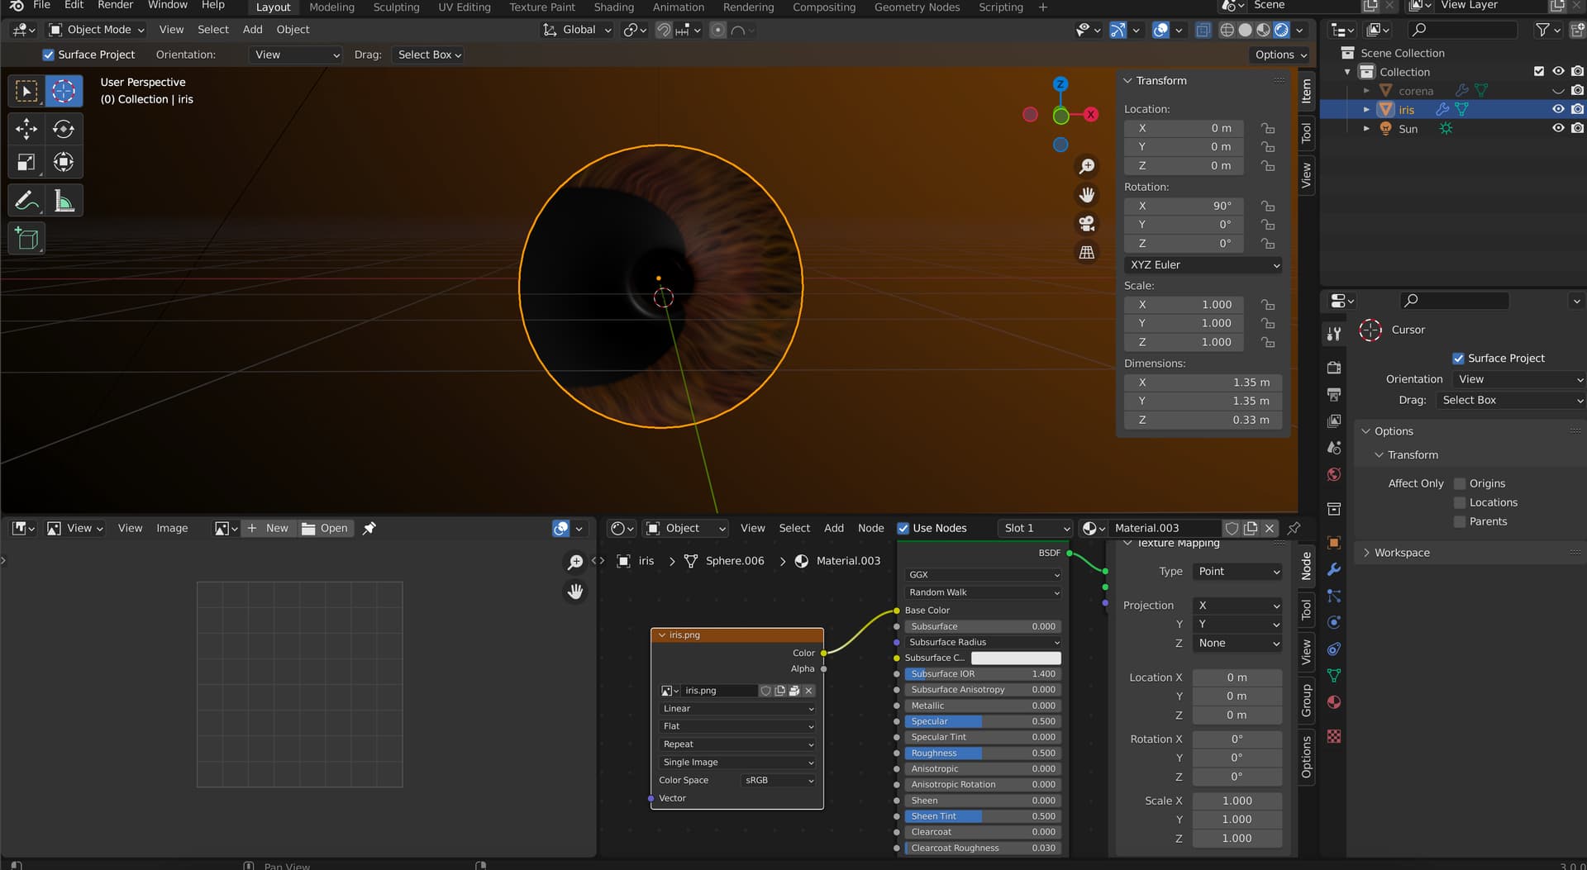Open the Node menu in shader editor
Image resolution: width=1587 pixels, height=870 pixels.
click(870, 528)
